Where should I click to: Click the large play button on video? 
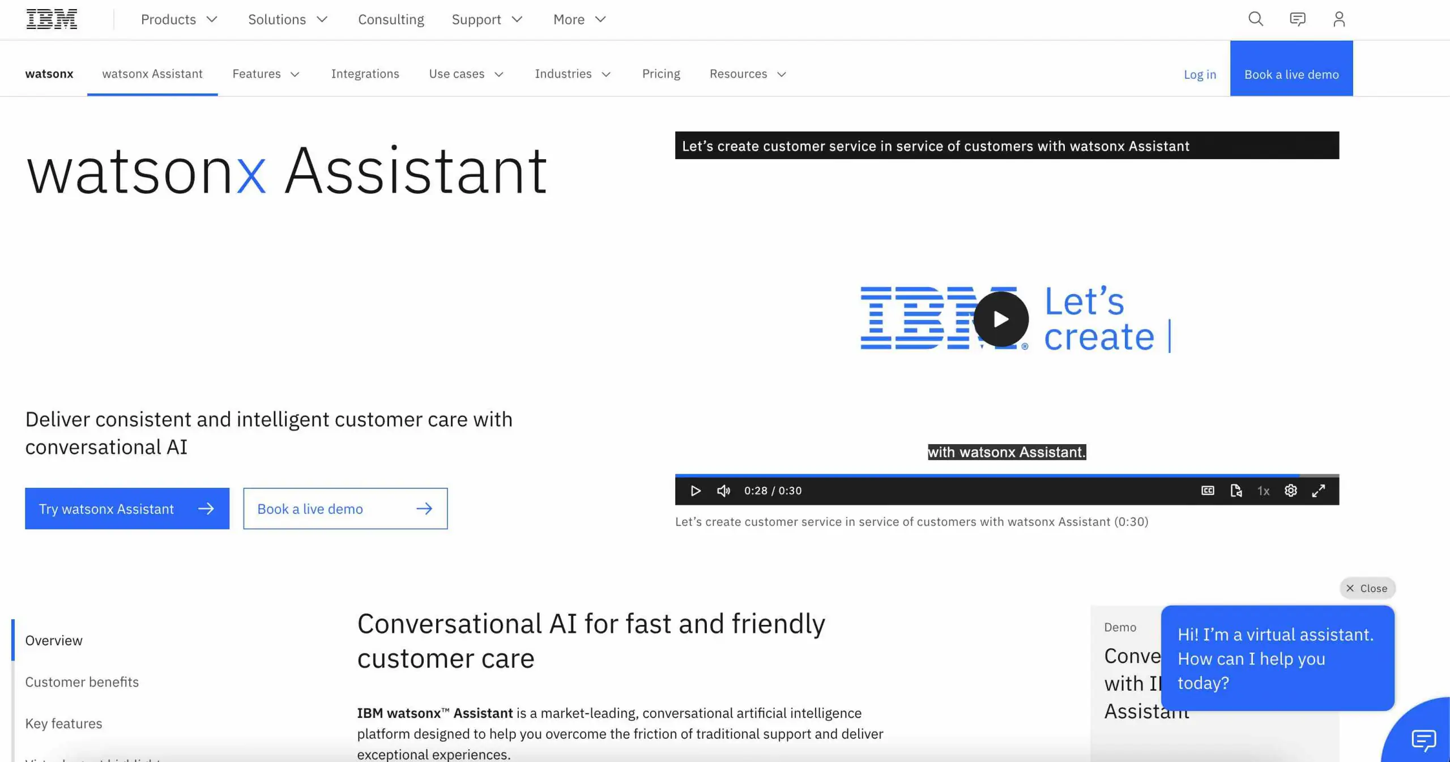tap(1001, 319)
